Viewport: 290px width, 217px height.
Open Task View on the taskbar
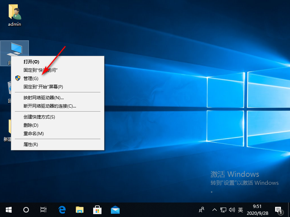43,209
